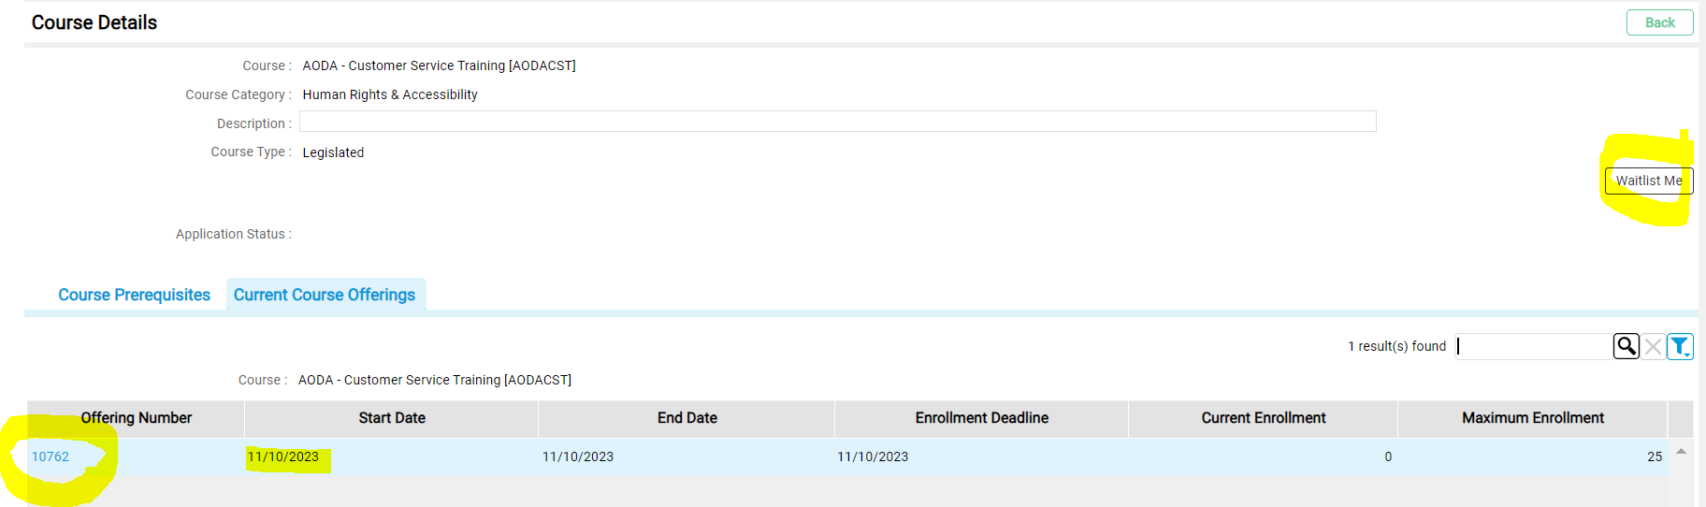Sort by the Enrollment Deadline column header

pyautogui.click(x=982, y=418)
